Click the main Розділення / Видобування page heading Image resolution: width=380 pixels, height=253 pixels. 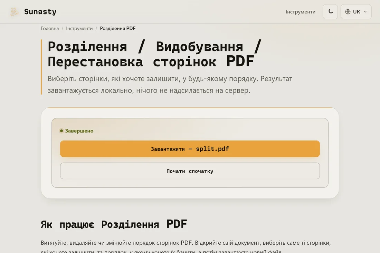click(155, 54)
